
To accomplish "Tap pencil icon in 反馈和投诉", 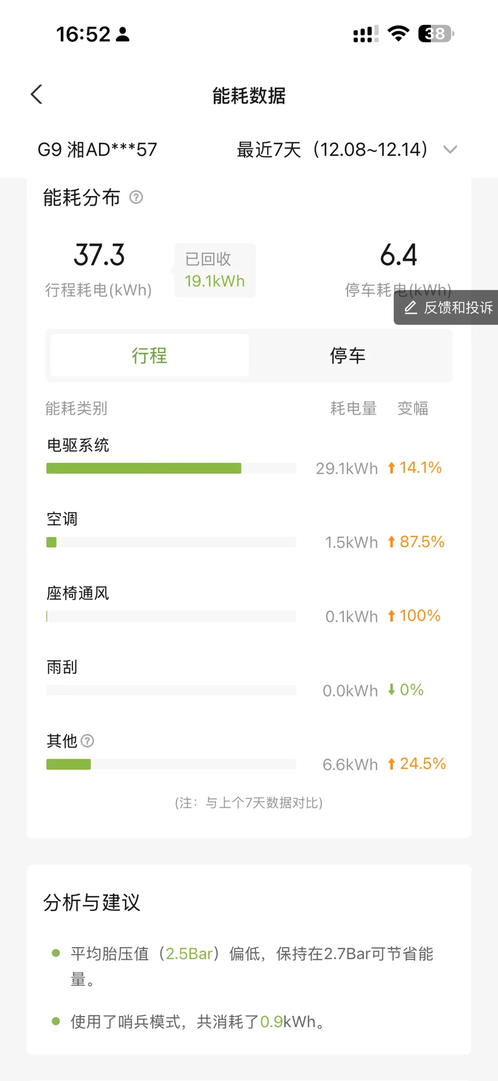I will (411, 307).
